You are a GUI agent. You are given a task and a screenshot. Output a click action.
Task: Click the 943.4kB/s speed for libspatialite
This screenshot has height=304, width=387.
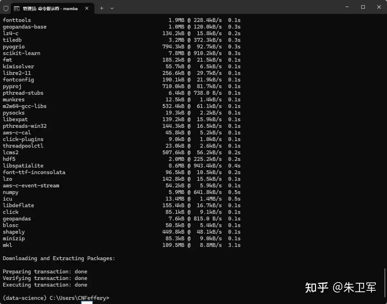[207, 166]
